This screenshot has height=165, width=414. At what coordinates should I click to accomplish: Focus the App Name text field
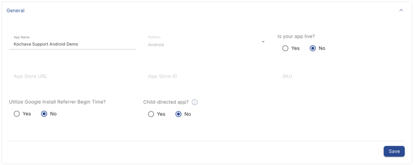tap(72, 44)
